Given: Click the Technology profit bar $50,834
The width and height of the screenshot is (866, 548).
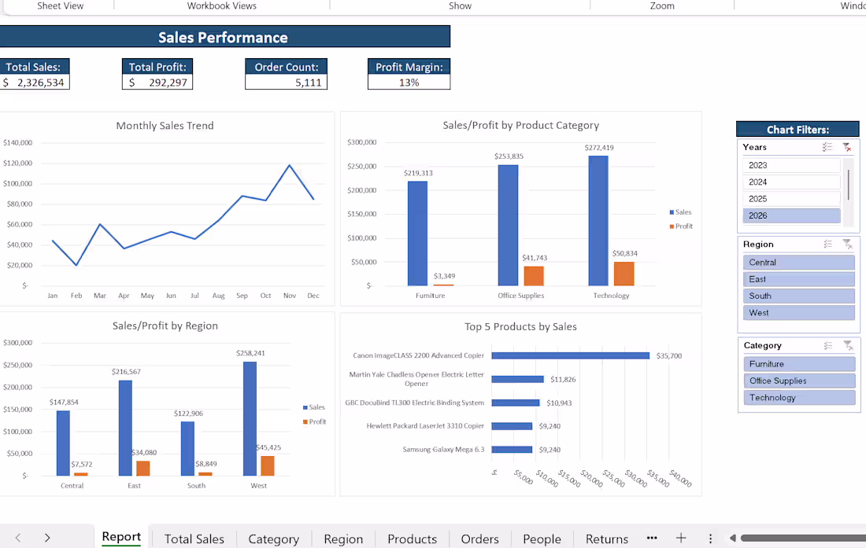Looking at the screenshot, I should (x=624, y=274).
